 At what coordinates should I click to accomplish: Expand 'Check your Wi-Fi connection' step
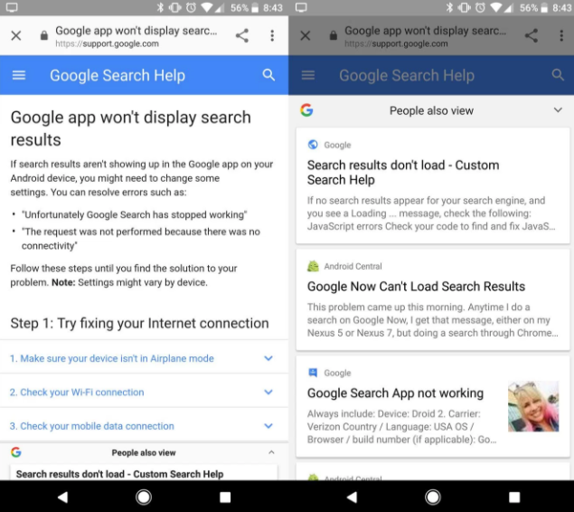point(144,392)
